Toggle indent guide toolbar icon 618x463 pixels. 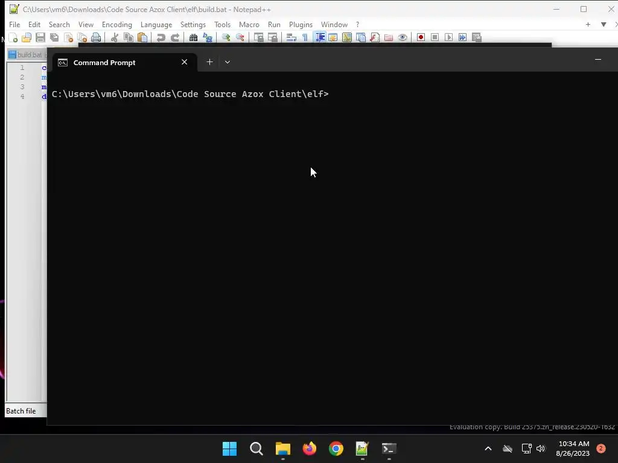320,37
